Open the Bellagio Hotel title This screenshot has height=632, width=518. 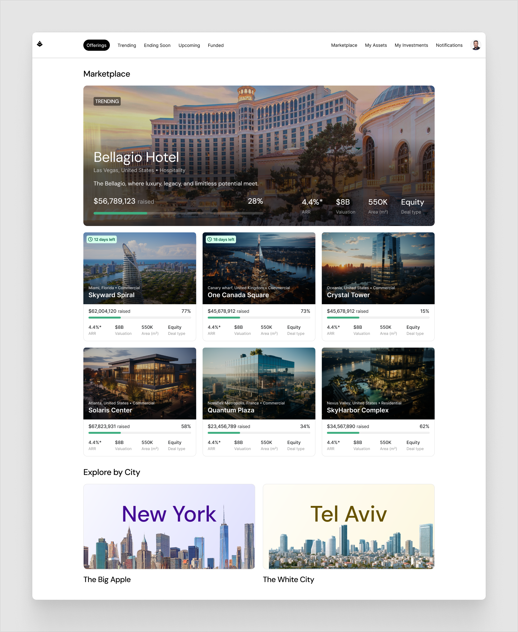(x=136, y=157)
